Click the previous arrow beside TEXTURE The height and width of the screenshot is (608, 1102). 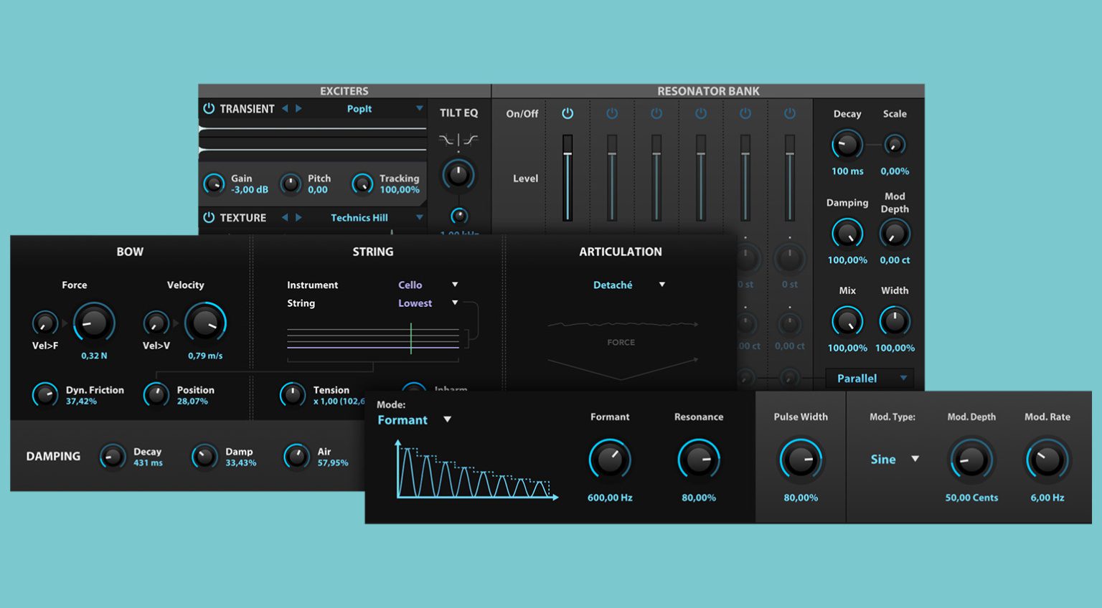[x=286, y=217]
